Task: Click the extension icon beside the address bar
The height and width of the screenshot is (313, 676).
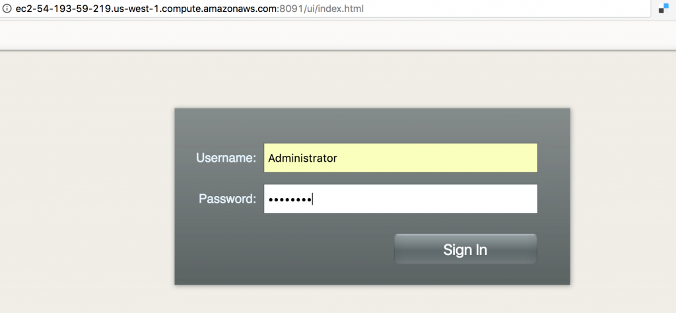Action: (x=663, y=9)
